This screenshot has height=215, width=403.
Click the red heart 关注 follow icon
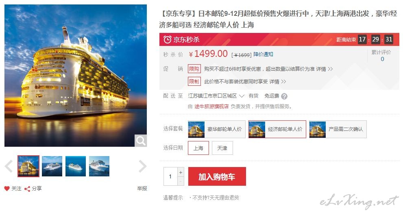coord(7,189)
